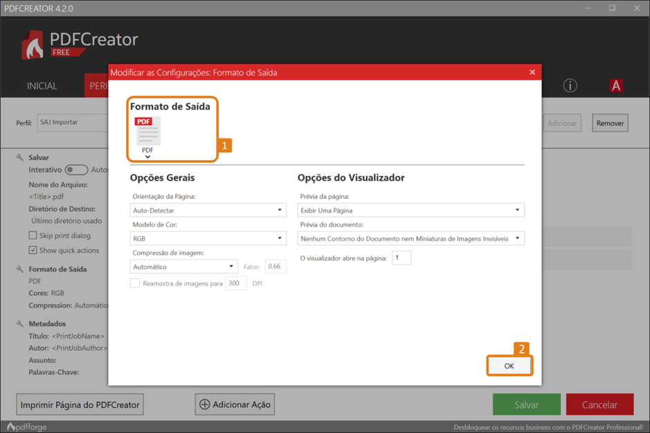Click the red Adobe-style A icon

615,85
